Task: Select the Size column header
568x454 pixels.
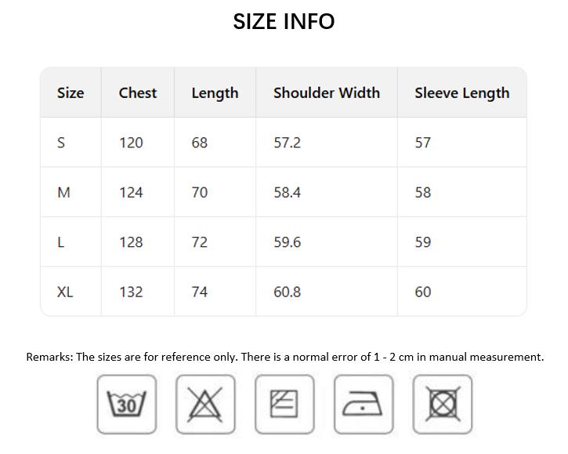Action: click(x=71, y=93)
